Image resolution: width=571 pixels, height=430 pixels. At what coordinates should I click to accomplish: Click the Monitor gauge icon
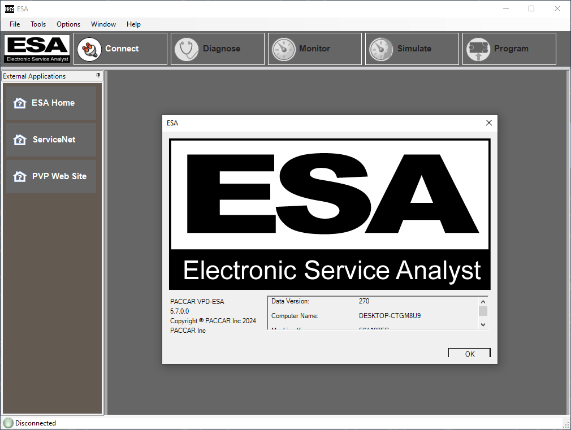click(284, 49)
